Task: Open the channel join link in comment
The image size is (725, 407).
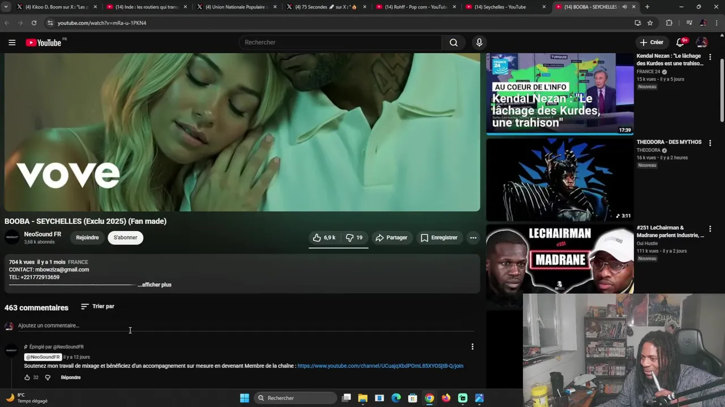Action: click(380, 366)
